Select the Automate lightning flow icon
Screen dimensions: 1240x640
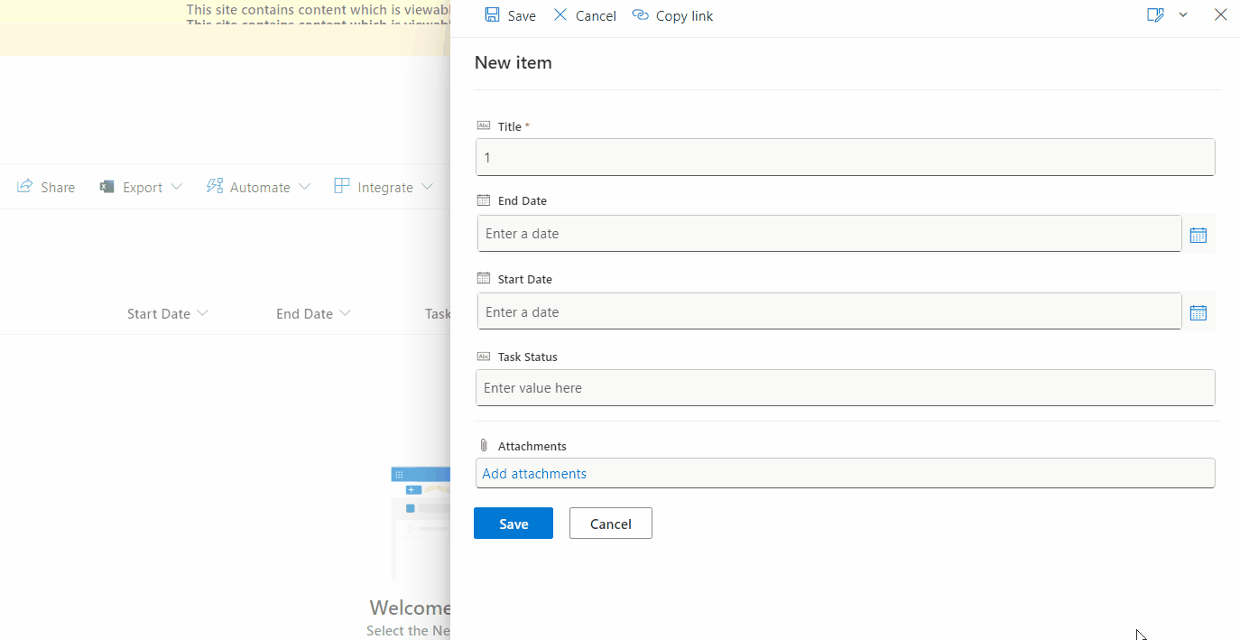click(214, 185)
